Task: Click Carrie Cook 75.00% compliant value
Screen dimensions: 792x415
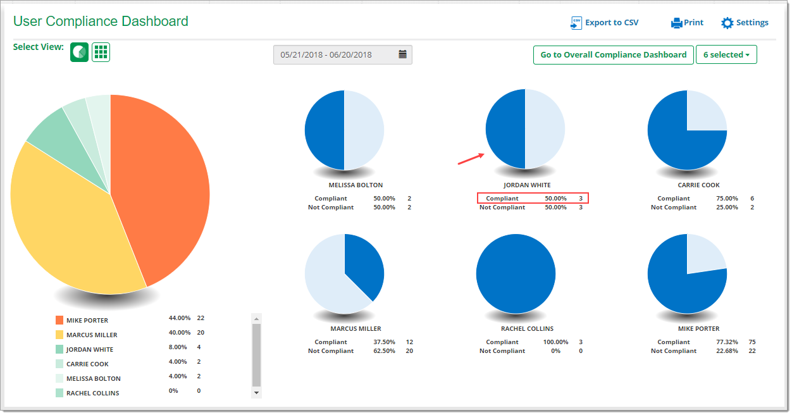Action: tap(727, 199)
